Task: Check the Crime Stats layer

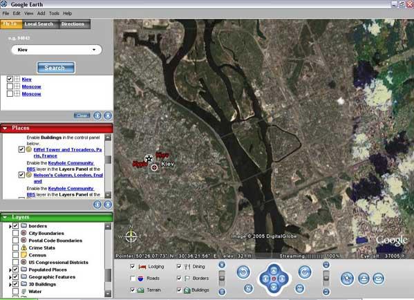Action: point(16,247)
